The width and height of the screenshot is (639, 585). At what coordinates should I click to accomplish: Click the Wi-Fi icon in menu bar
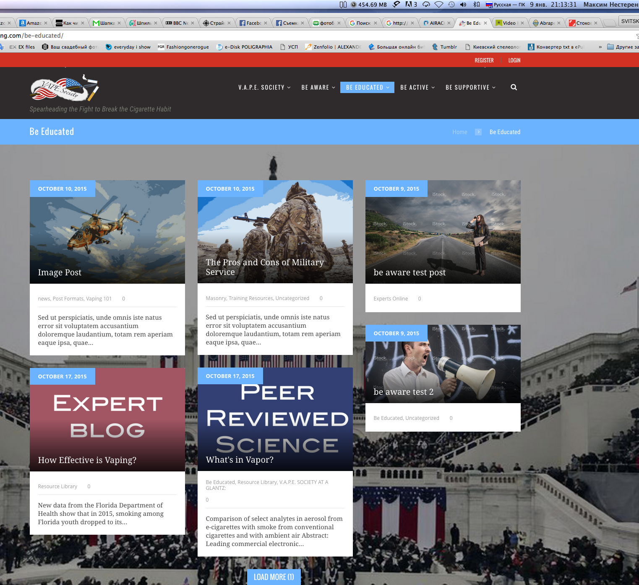click(x=439, y=5)
